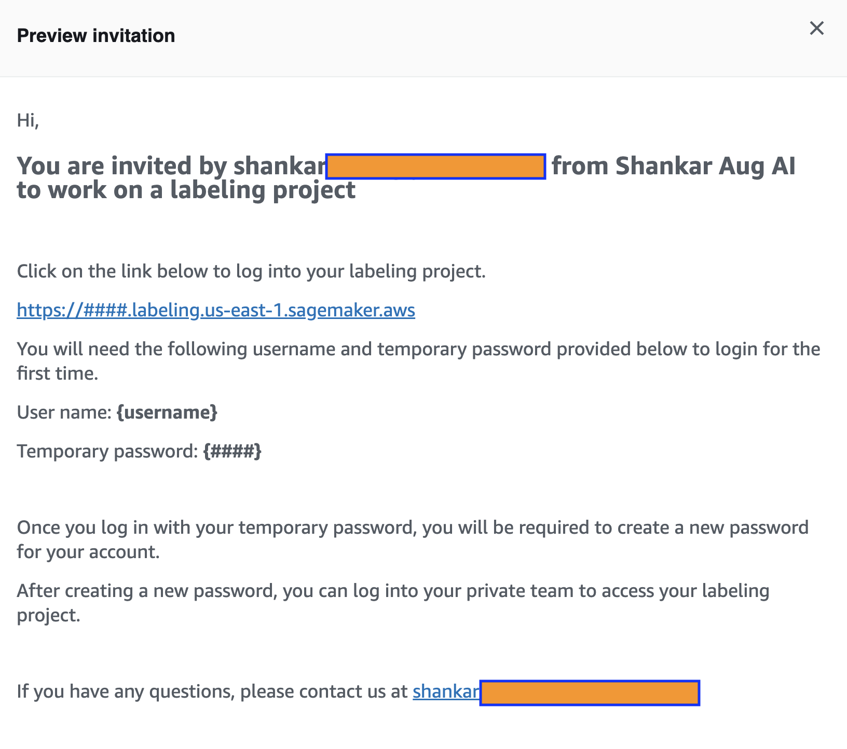Click the shankar contact email link
The image size is (847, 749).
[446, 691]
